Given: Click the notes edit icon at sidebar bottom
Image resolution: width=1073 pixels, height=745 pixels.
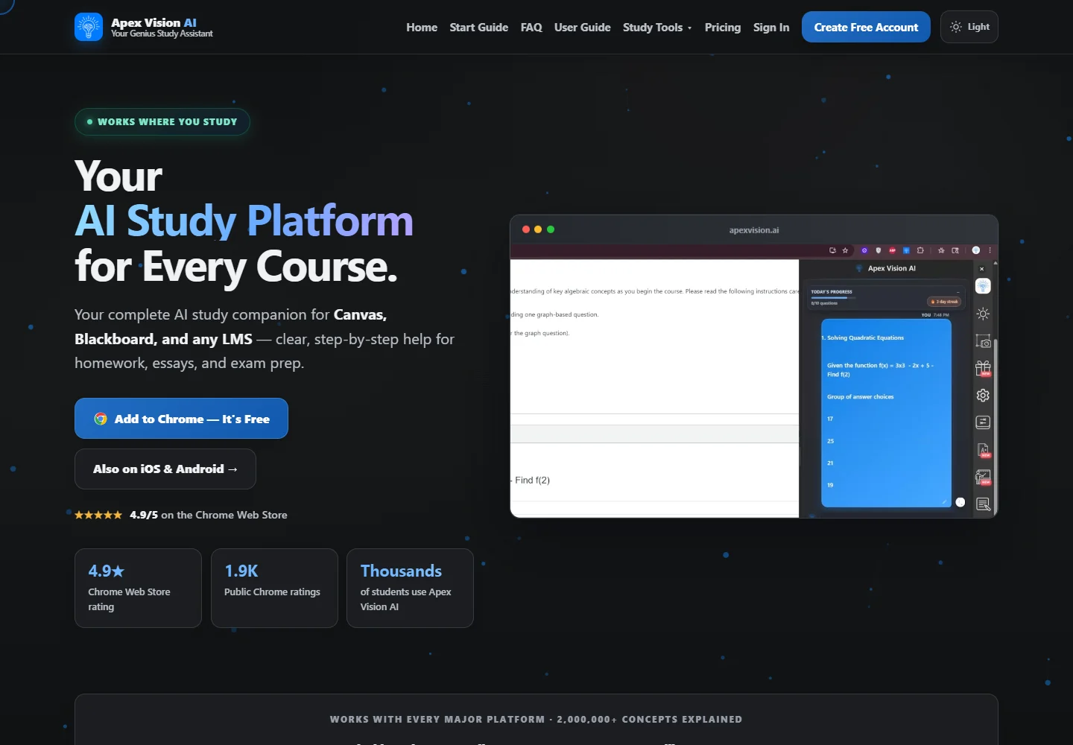Looking at the screenshot, I should point(983,504).
